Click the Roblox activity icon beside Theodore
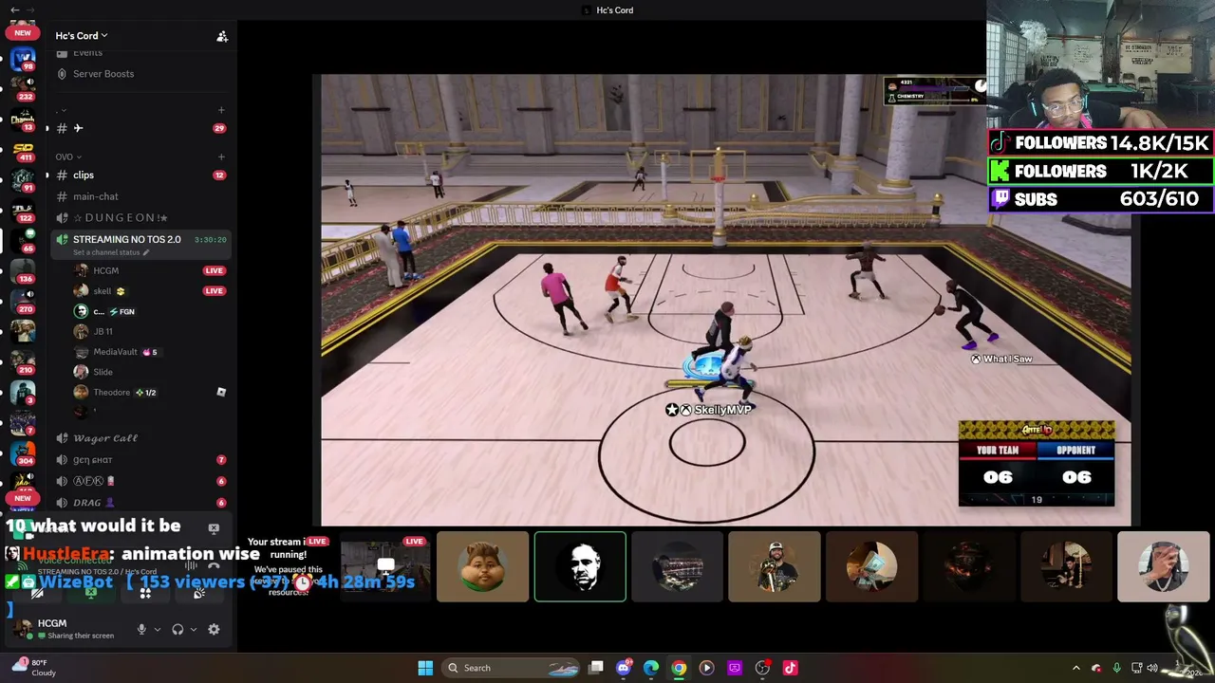Viewport: 1215px width, 683px height. 221,392
